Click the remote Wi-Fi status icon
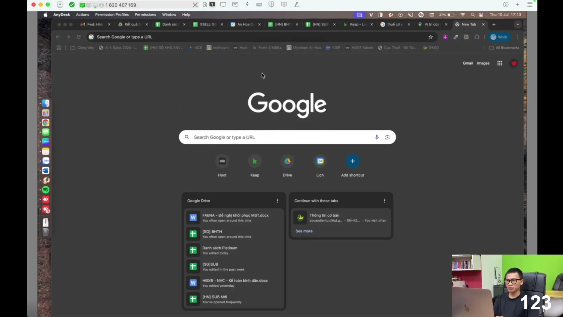This screenshot has width=563, height=317. (463, 15)
